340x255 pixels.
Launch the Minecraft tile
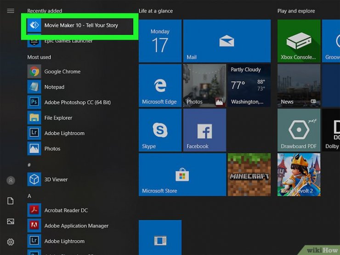tap(249, 175)
